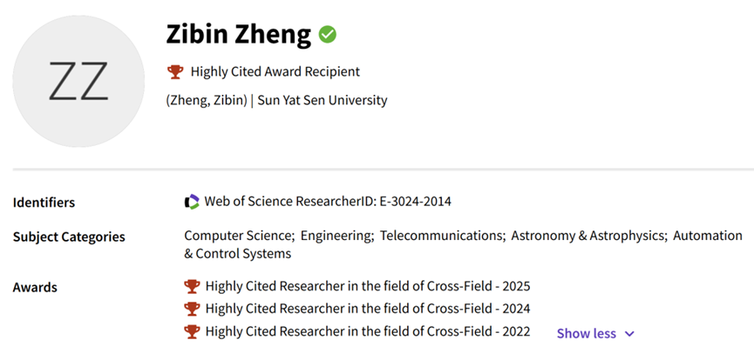This screenshot has height=360, width=754.
Task: Click the Zibin Zheng name heading
Action: (238, 35)
